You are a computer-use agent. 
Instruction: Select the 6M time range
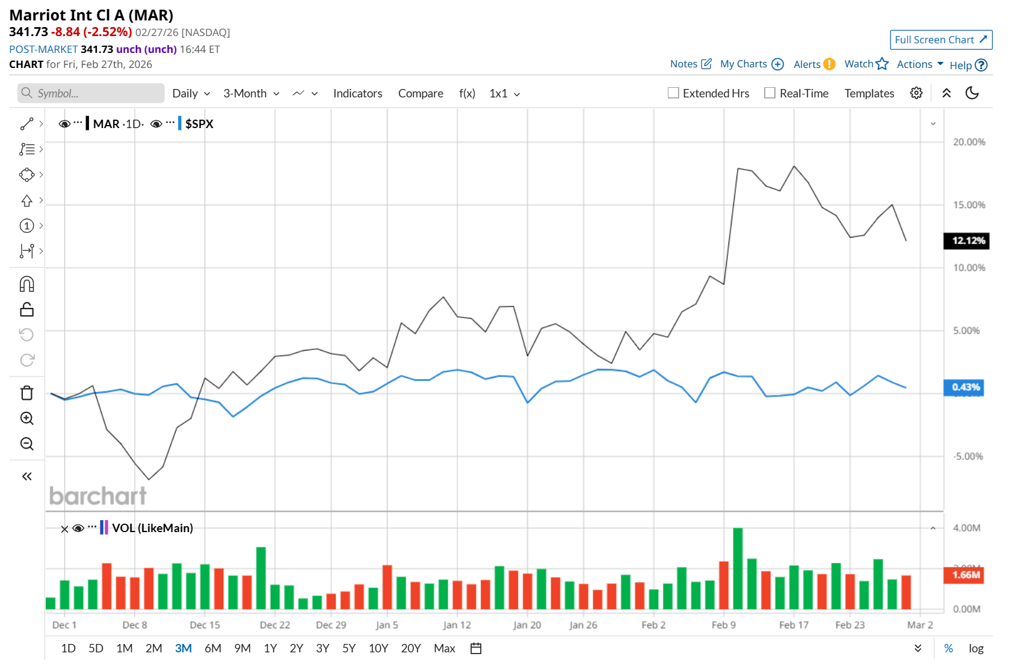pyautogui.click(x=213, y=648)
